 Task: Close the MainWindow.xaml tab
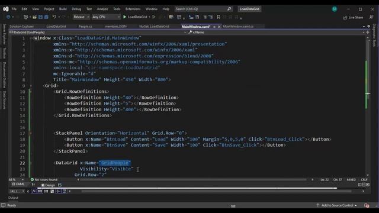click(x=219, y=27)
